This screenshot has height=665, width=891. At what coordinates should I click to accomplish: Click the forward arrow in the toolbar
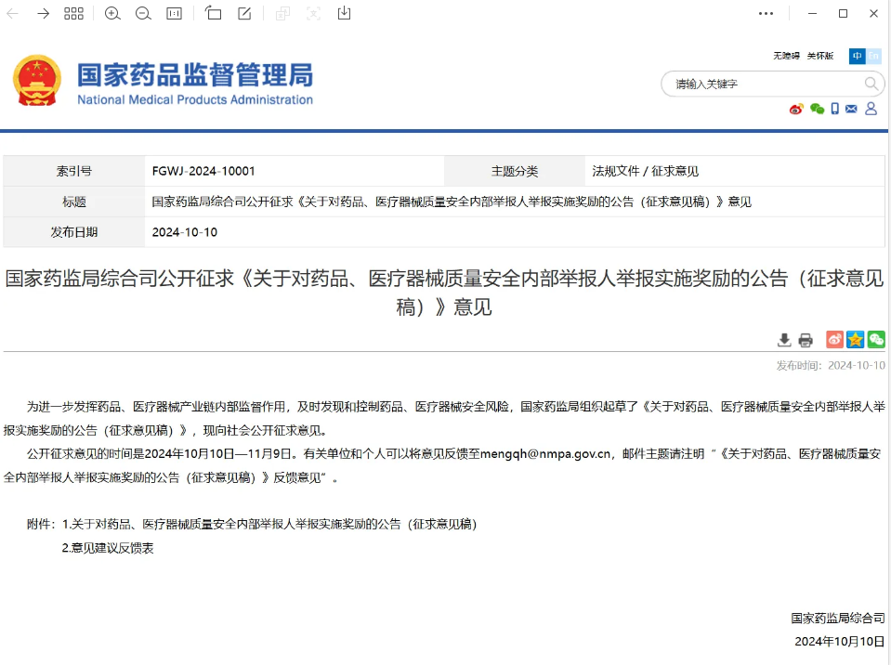click(x=43, y=13)
